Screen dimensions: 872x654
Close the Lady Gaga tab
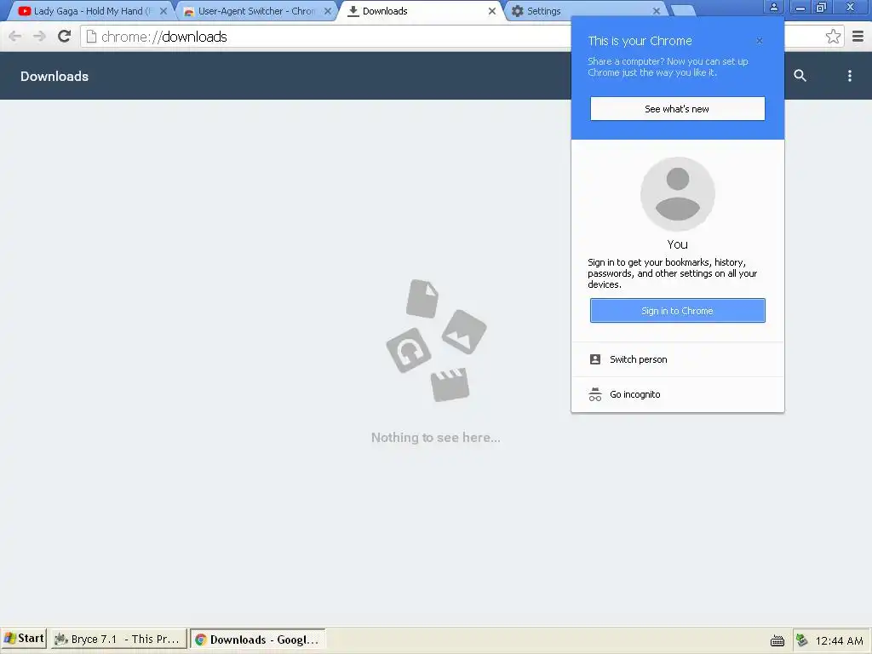tap(163, 11)
